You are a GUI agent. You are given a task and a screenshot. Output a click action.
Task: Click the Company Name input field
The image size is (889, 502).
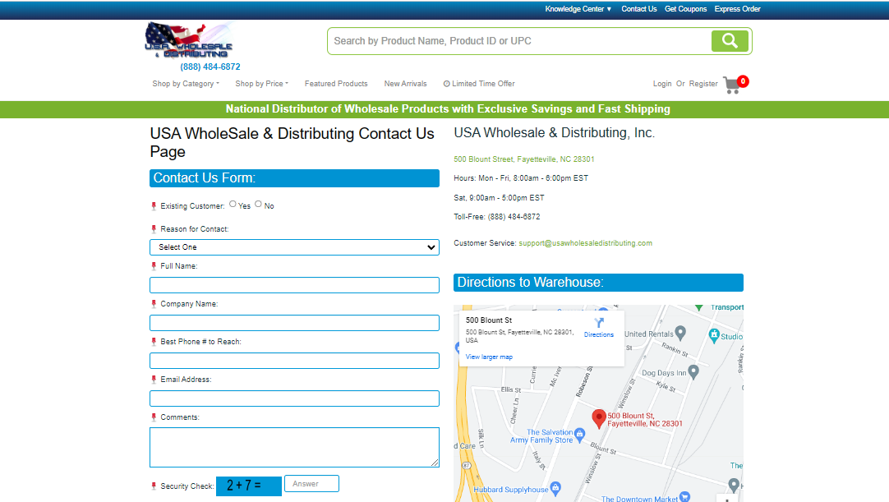(x=294, y=323)
